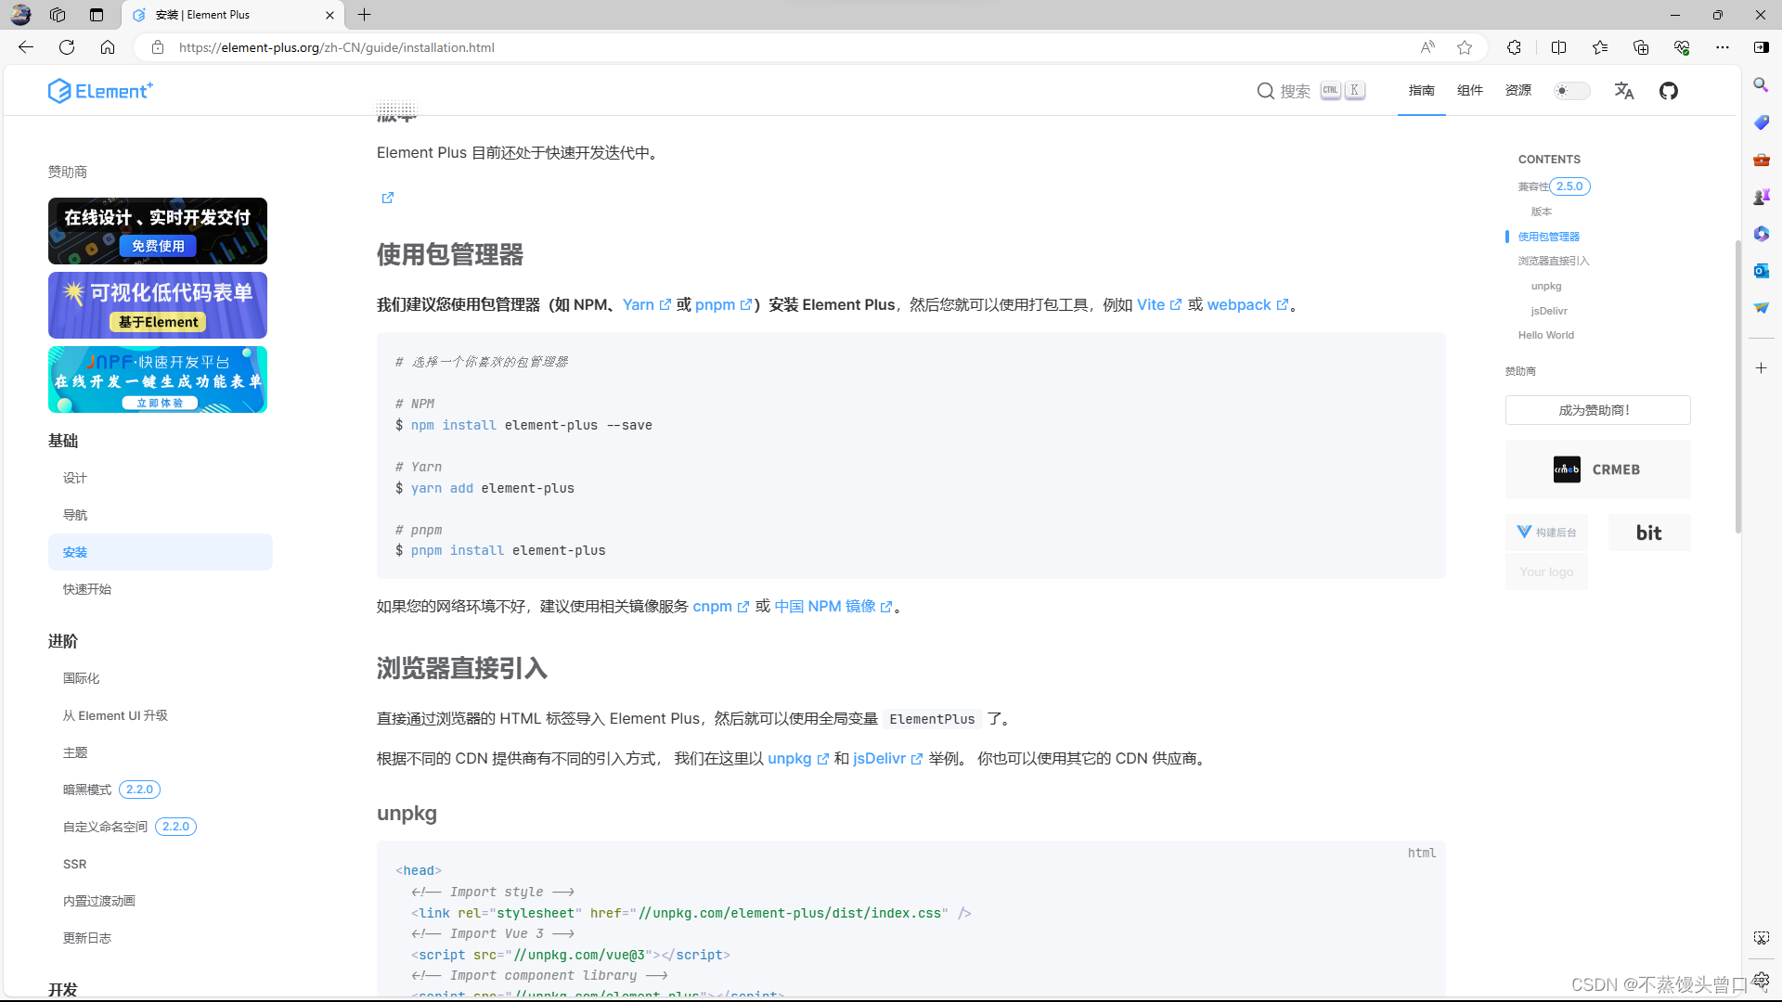The width and height of the screenshot is (1782, 1002).
Task: Jump to jsDelivr in contents
Action: (1549, 311)
